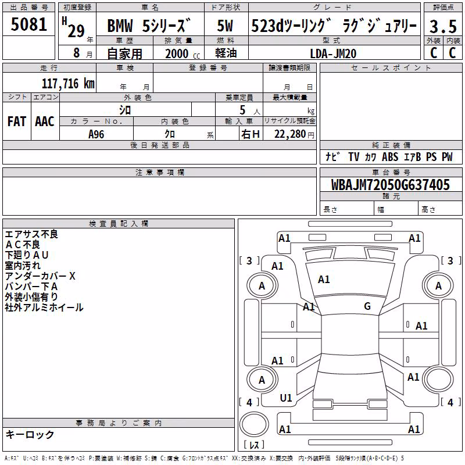Select the mileage value 117,716 km
The height and width of the screenshot is (465, 465).
(68, 84)
